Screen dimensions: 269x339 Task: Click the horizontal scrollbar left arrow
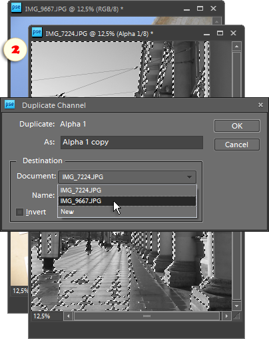click(x=68, y=316)
